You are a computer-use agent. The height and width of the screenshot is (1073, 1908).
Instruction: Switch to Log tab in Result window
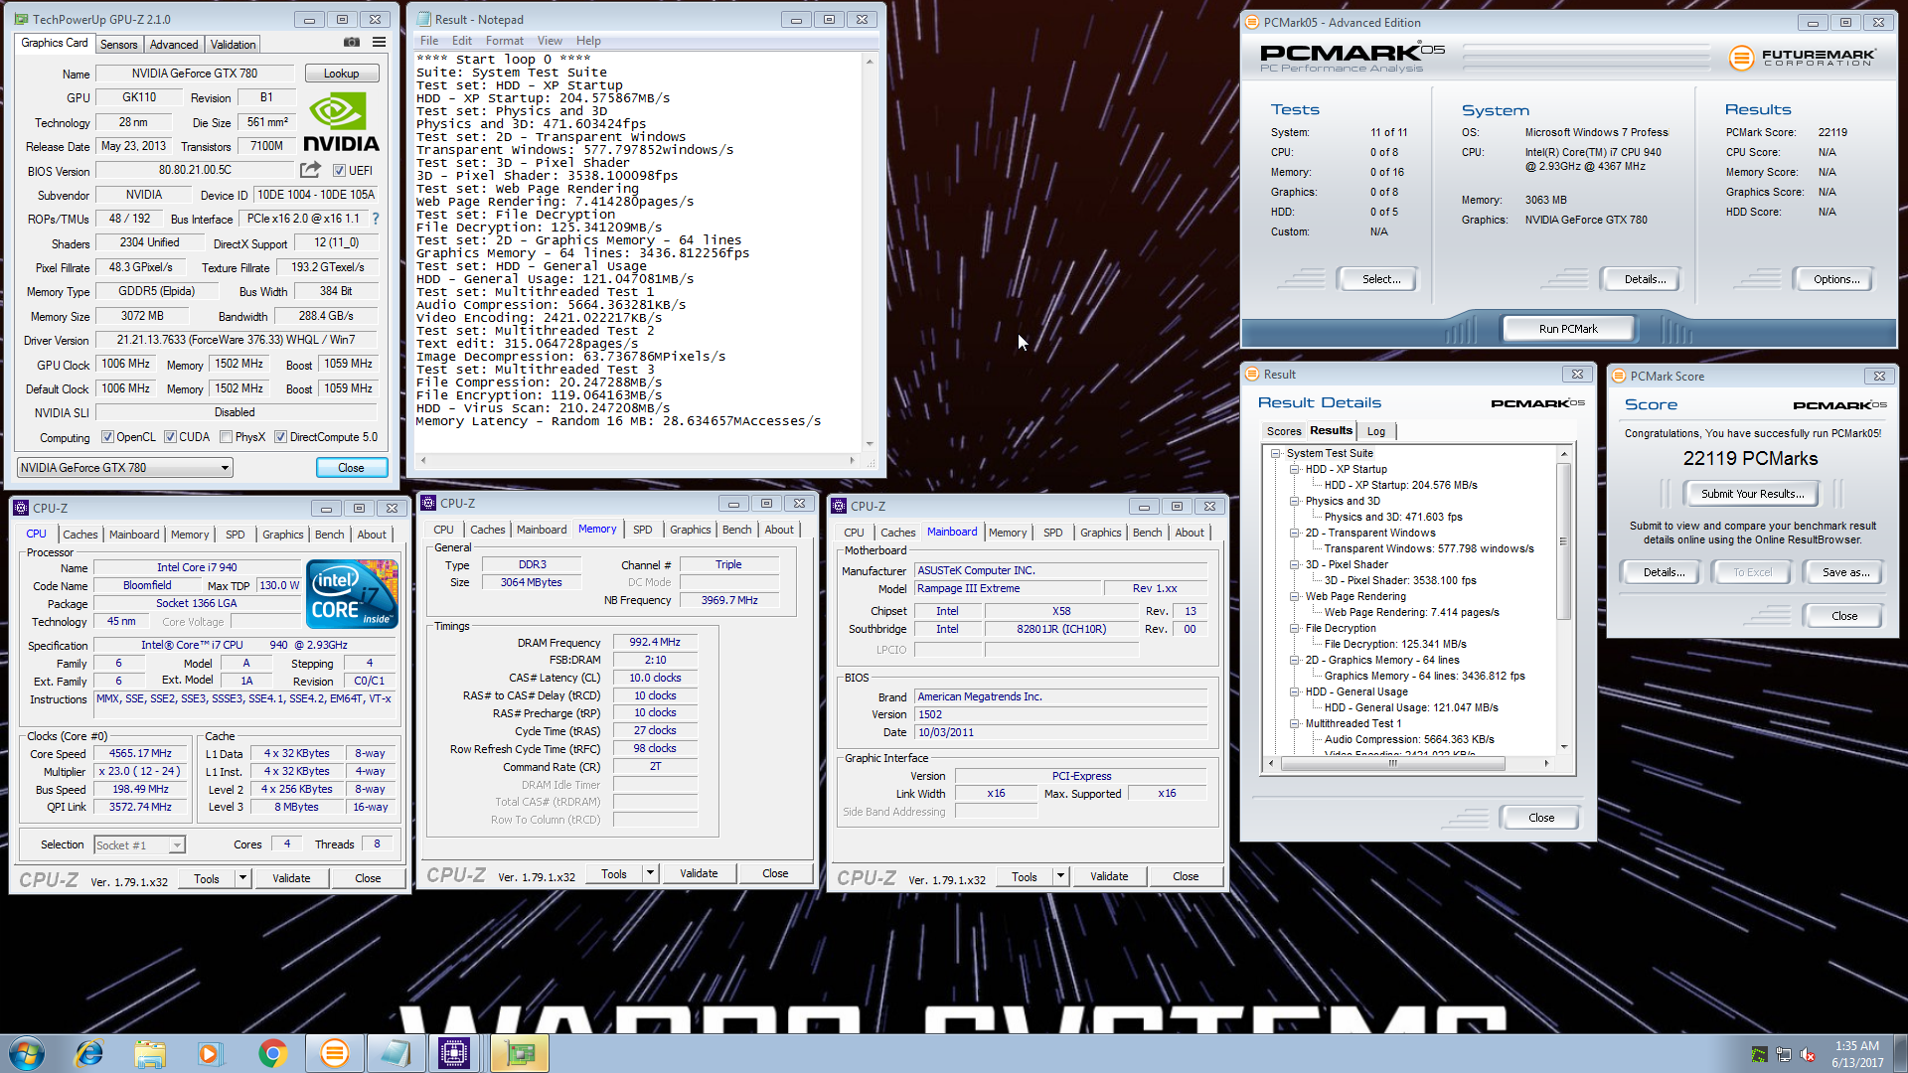pos(1375,431)
